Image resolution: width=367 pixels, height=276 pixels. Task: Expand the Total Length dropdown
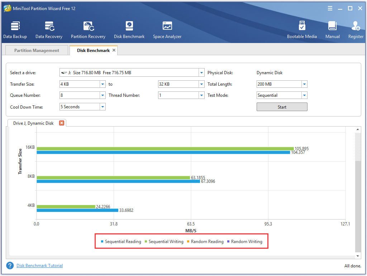(x=305, y=84)
